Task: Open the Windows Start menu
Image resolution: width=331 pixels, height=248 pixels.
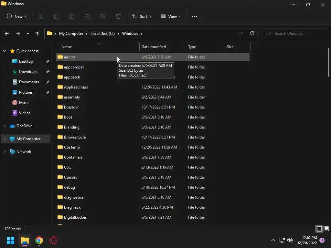Action: pyautogui.click(x=10, y=240)
